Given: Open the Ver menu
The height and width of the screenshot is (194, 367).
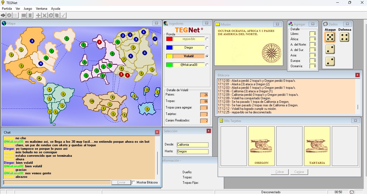Looking at the screenshot, I should (x=18, y=9).
